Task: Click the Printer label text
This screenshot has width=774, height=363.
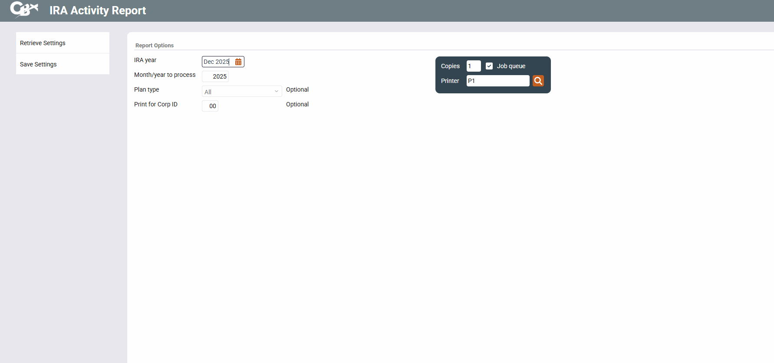Action: click(450, 81)
